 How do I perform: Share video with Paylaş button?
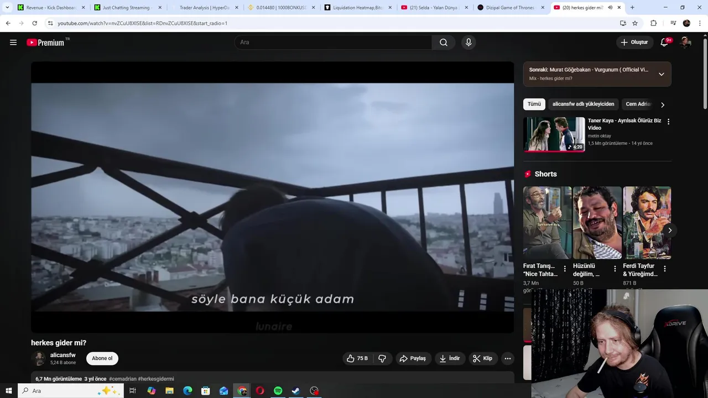click(413, 358)
